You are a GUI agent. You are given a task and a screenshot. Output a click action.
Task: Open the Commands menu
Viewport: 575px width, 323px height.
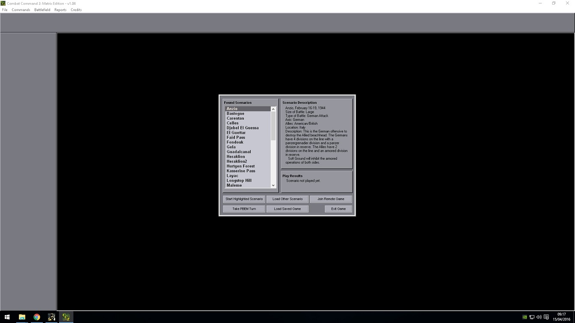coord(21,10)
